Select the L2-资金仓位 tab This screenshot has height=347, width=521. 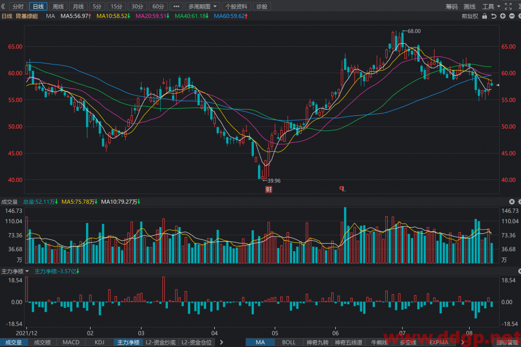click(197, 342)
